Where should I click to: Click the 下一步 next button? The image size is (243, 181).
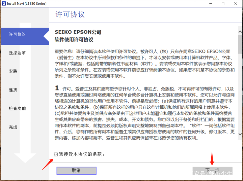(212, 171)
